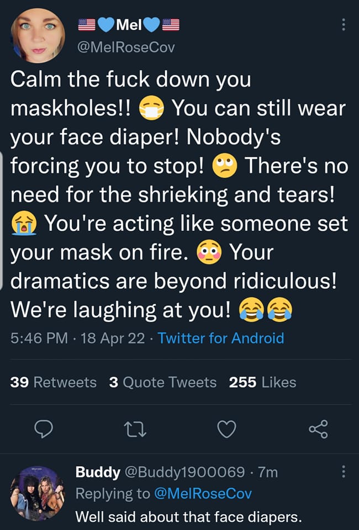Like the tweet with heart icon
Screen dimensions: 359x530
[x=227, y=428]
